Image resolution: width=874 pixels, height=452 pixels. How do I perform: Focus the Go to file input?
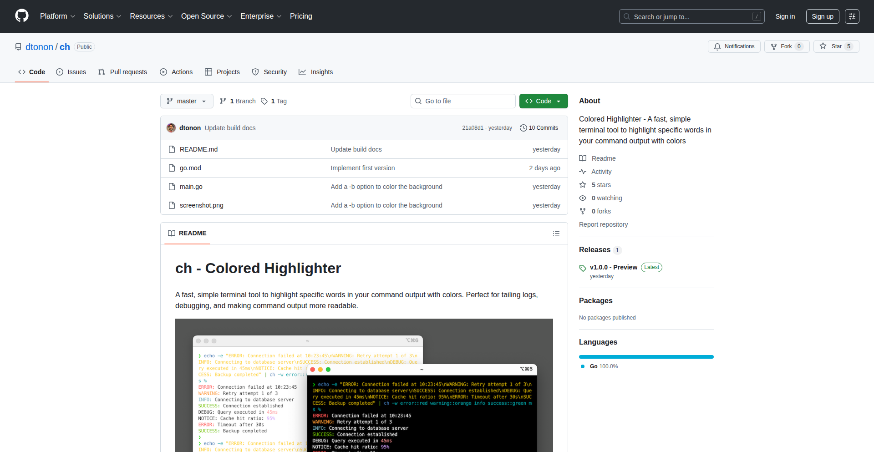point(463,101)
